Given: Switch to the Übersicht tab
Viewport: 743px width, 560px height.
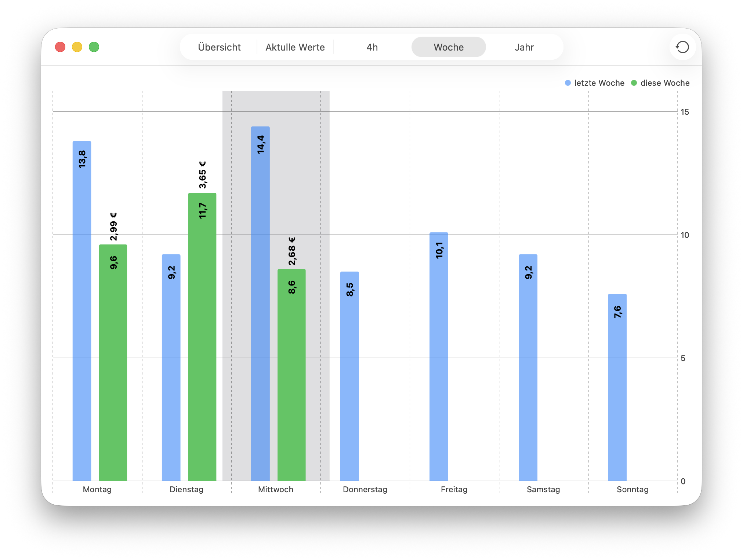Looking at the screenshot, I should pos(219,47).
